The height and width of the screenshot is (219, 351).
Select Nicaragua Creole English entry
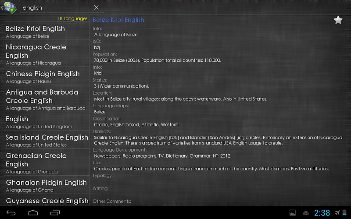coord(47,54)
